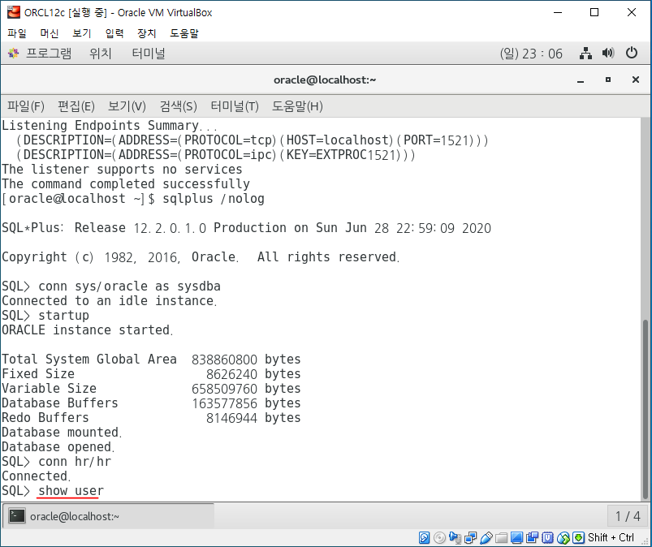Minimize the oracle@localhost terminal window

(x=581, y=80)
